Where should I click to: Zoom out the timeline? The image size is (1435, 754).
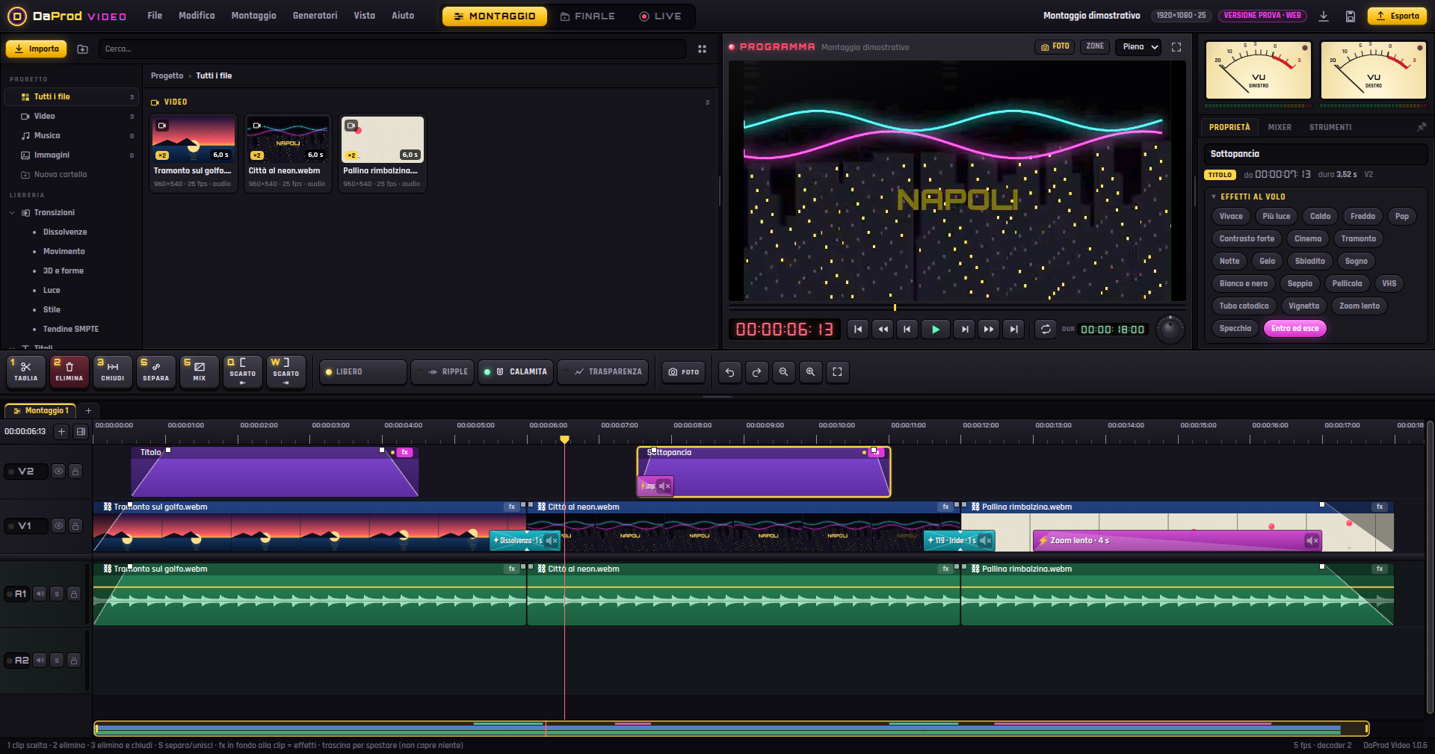point(784,371)
